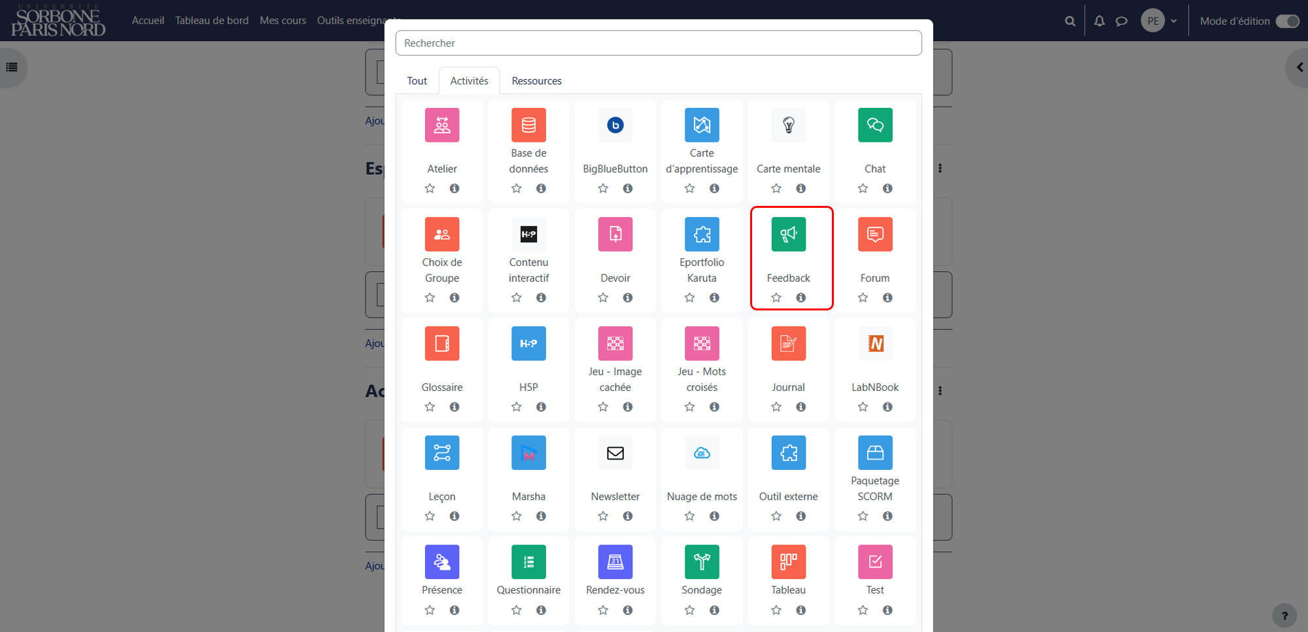Screen dimensions: 1308x632
Task: Toggle Mode d'édition switch
Action: [1287, 21]
